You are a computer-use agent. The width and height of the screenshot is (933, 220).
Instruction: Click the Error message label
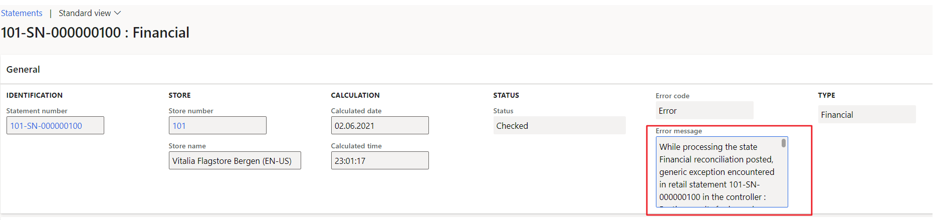[x=678, y=131]
